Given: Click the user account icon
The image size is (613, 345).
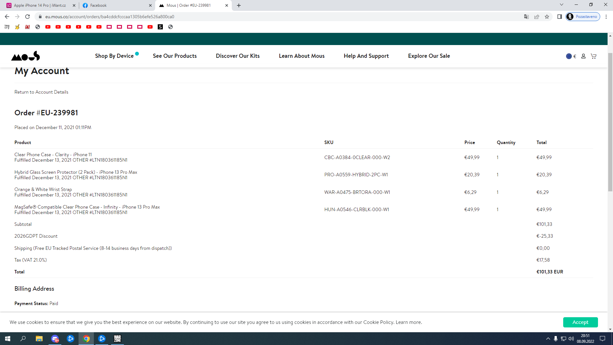Looking at the screenshot, I should point(583,56).
